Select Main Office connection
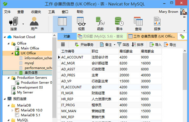The height and width of the screenshot is (122, 189). [30, 48]
